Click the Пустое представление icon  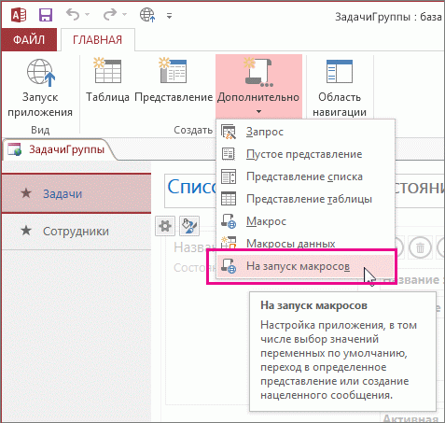point(229,154)
